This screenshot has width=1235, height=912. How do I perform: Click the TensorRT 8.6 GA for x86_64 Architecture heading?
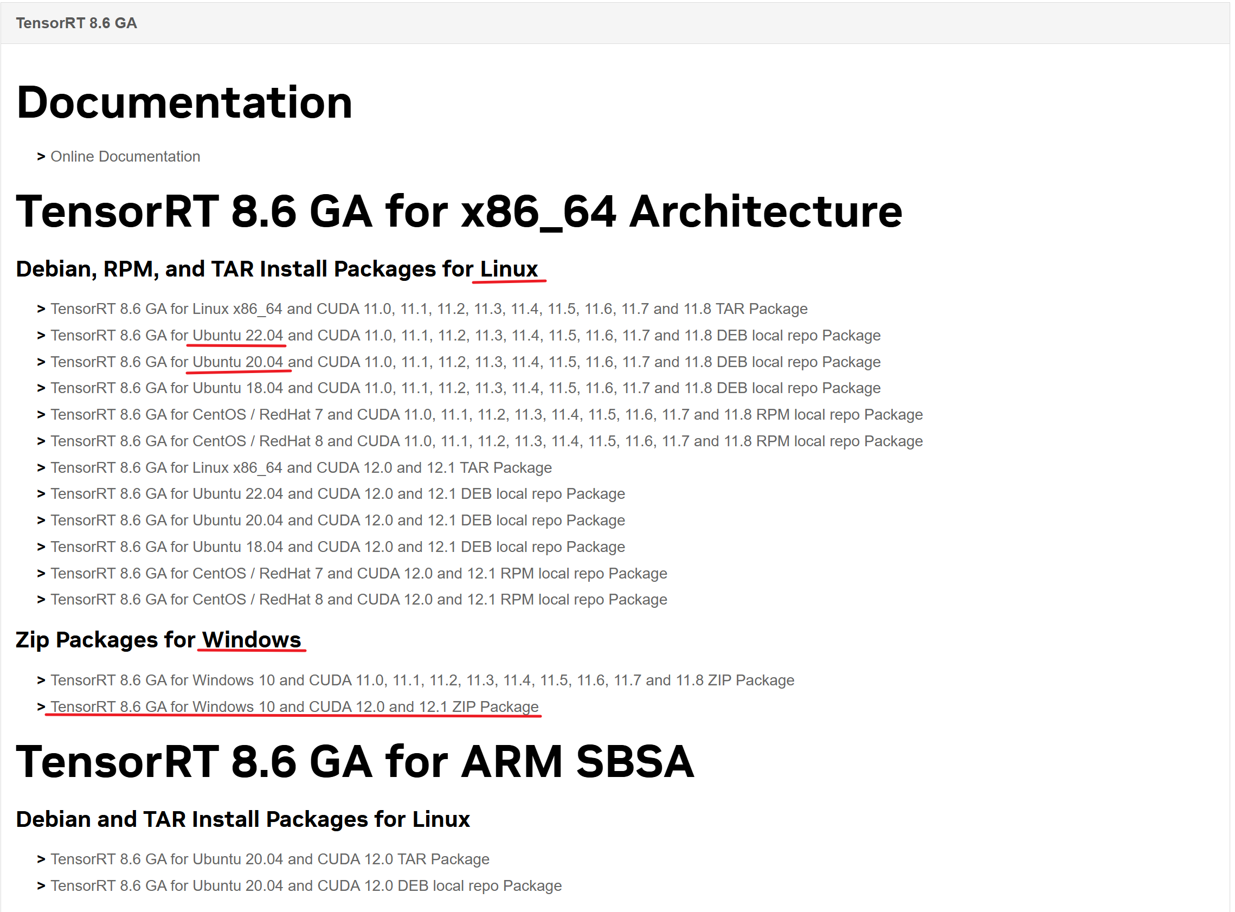point(459,211)
